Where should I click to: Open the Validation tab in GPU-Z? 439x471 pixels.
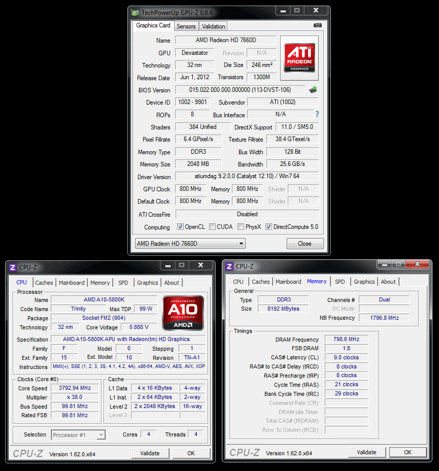214,26
